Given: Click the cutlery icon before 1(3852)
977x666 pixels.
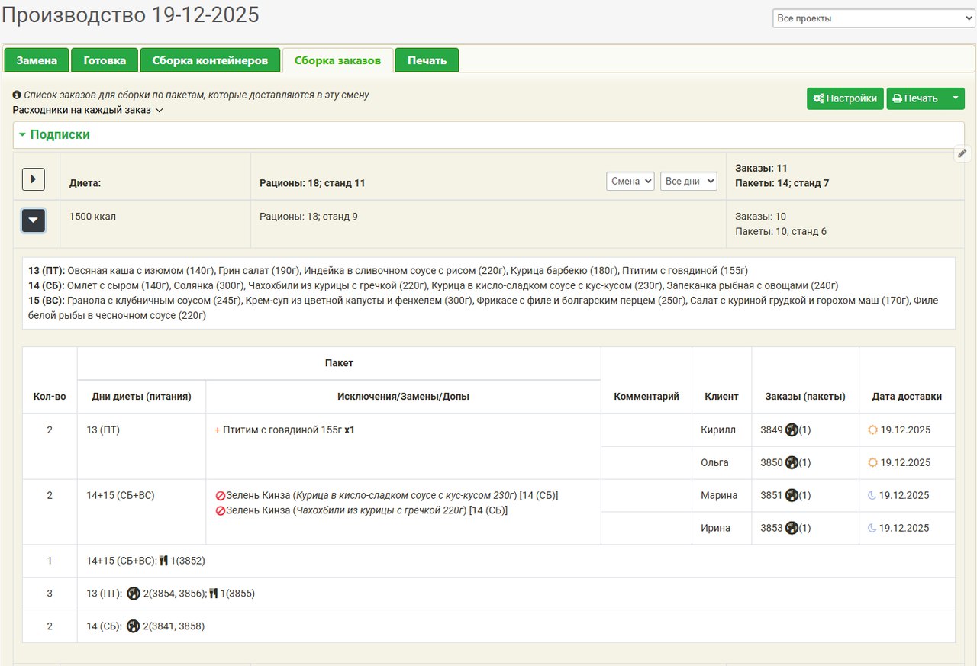Looking at the screenshot, I should tap(163, 561).
